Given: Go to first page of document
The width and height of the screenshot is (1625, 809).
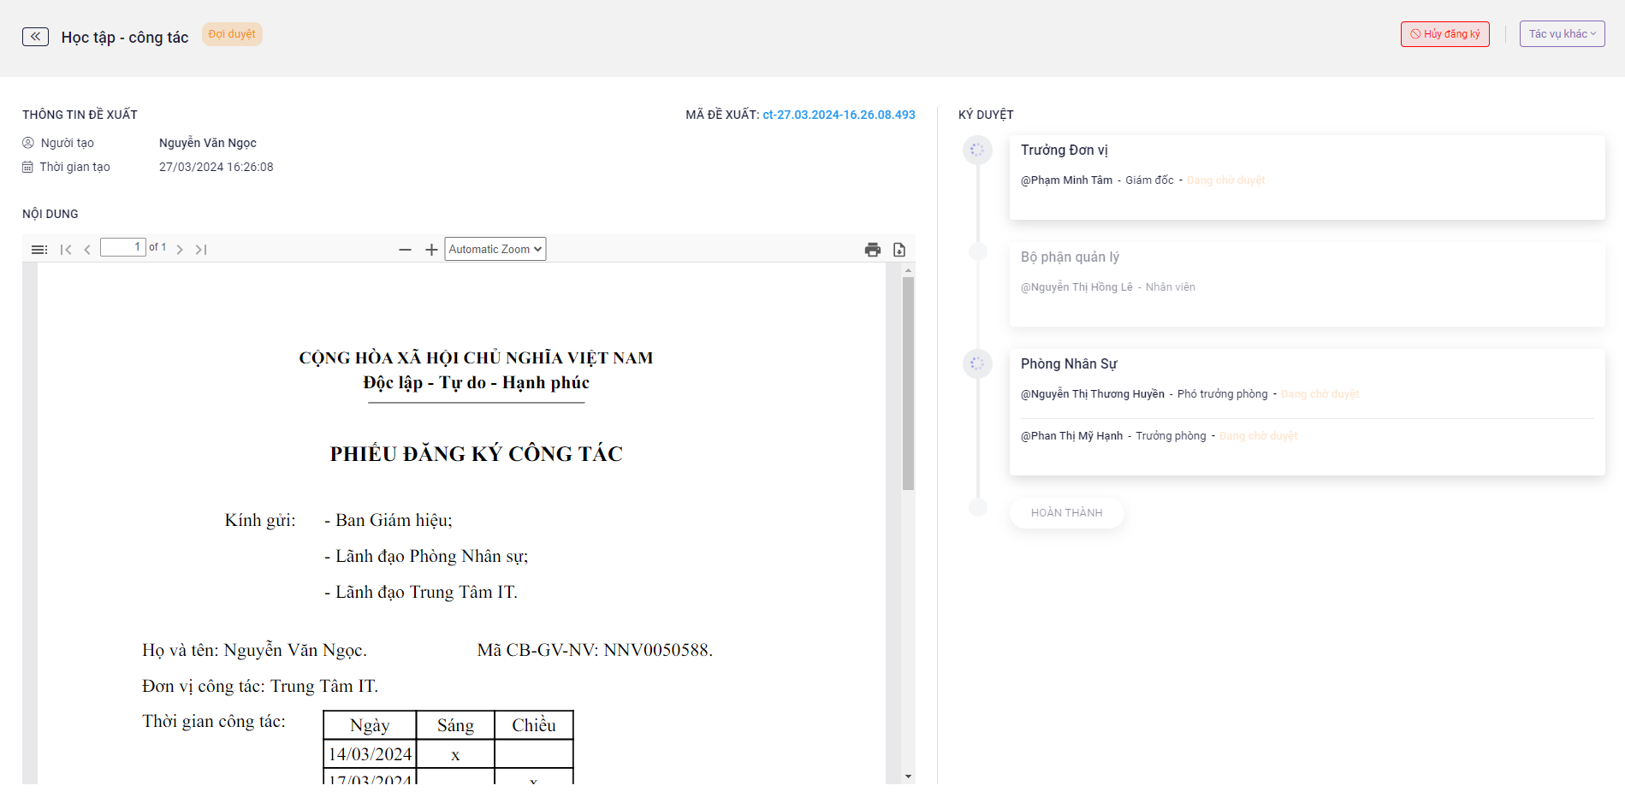Looking at the screenshot, I should [x=66, y=250].
